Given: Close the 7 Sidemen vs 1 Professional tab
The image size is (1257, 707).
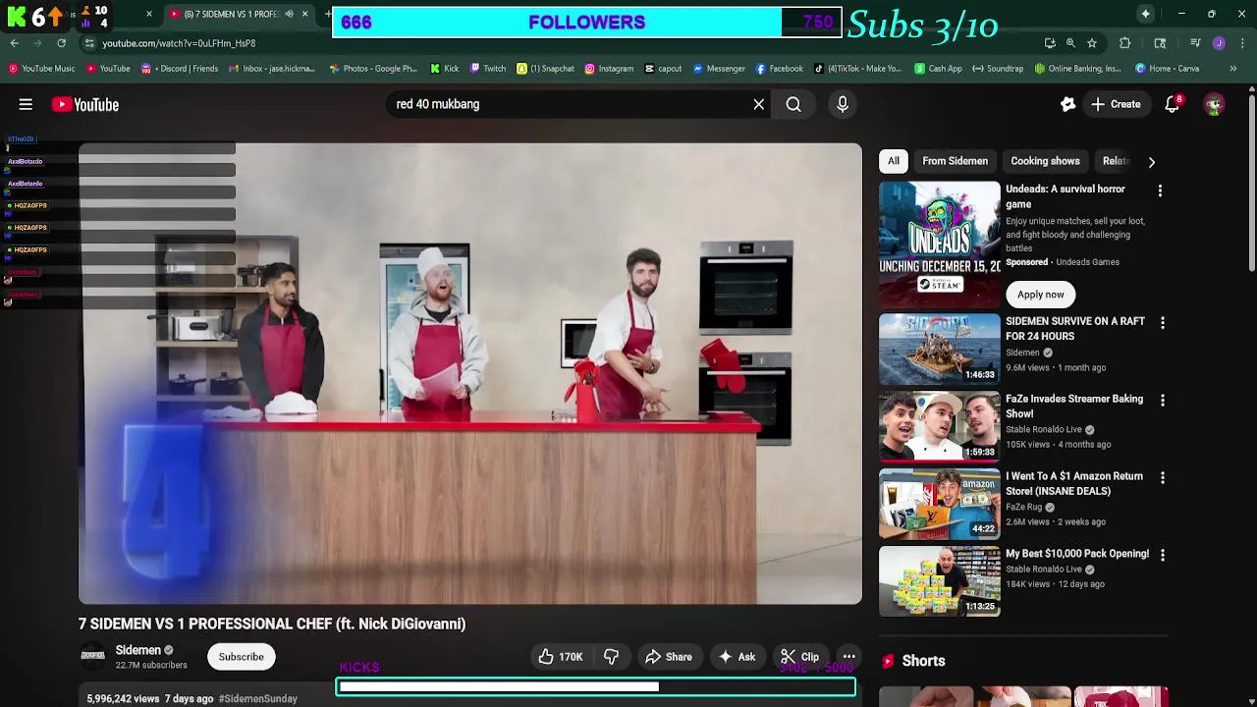Looking at the screenshot, I should pyautogui.click(x=304, y=14).
